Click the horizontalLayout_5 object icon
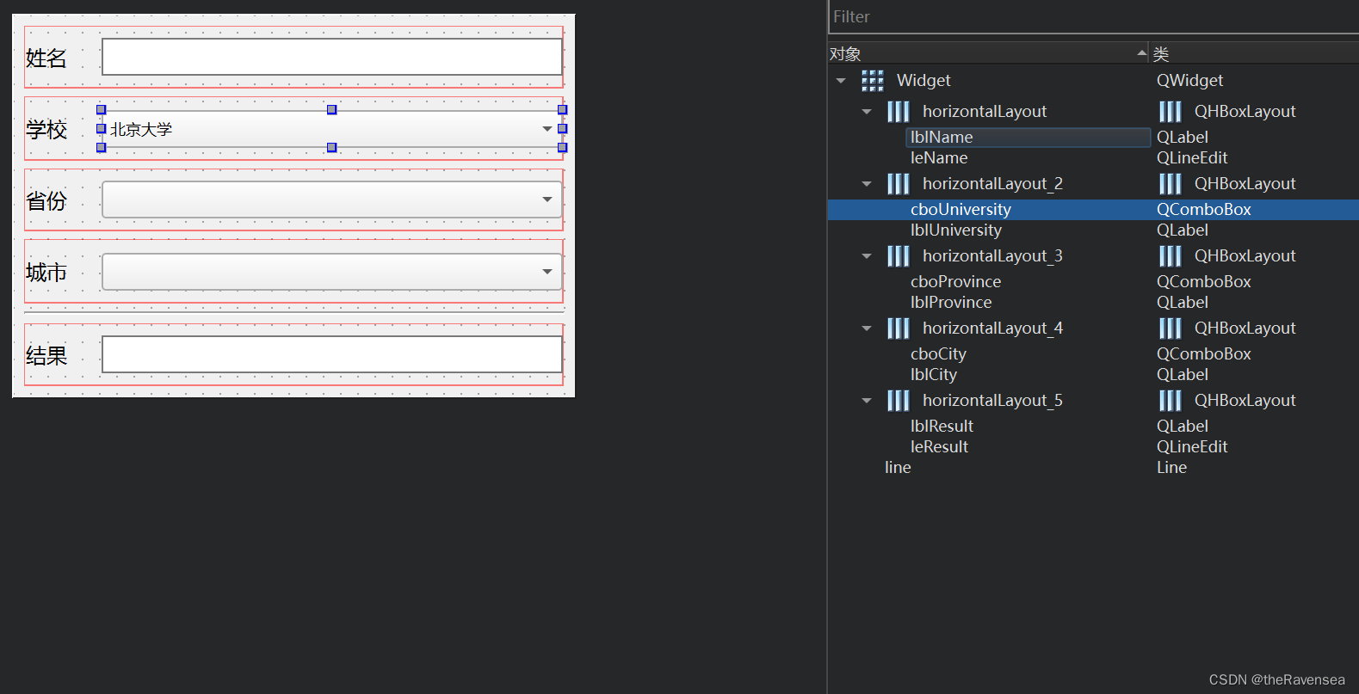1359x694 pixels. tap(899, 401)
